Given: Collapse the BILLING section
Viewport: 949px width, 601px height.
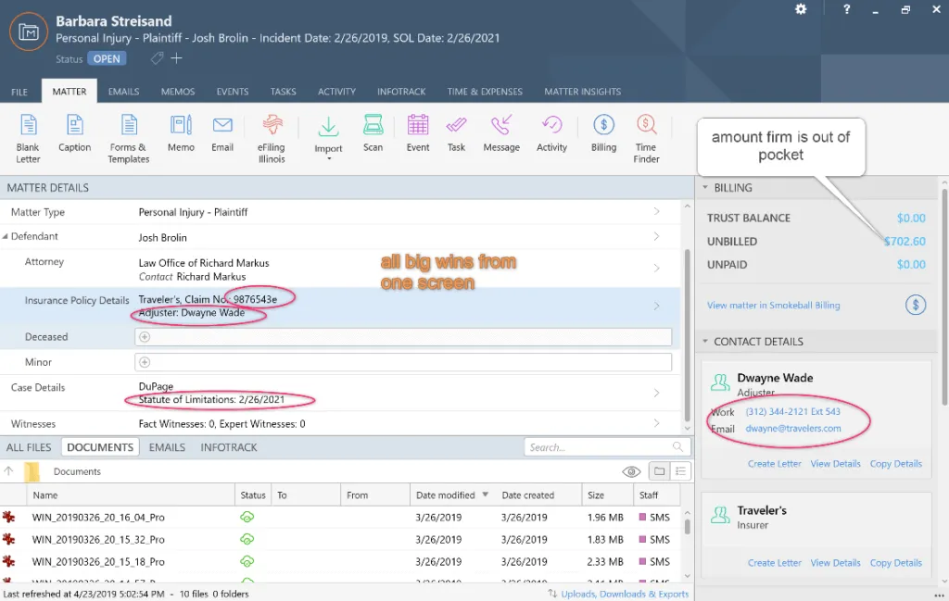Looking at the screenshot, I should pos(705,187).
